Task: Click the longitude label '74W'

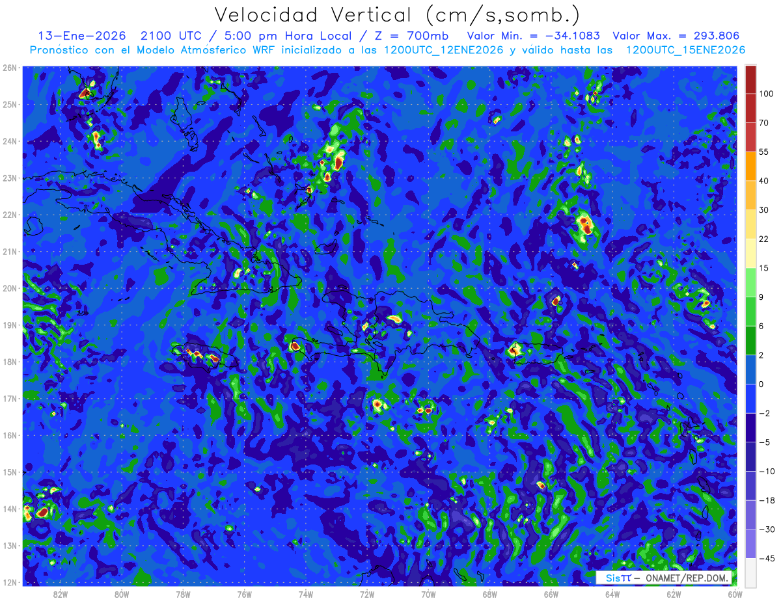Action: pyautogui.click(x=305, y=594)
